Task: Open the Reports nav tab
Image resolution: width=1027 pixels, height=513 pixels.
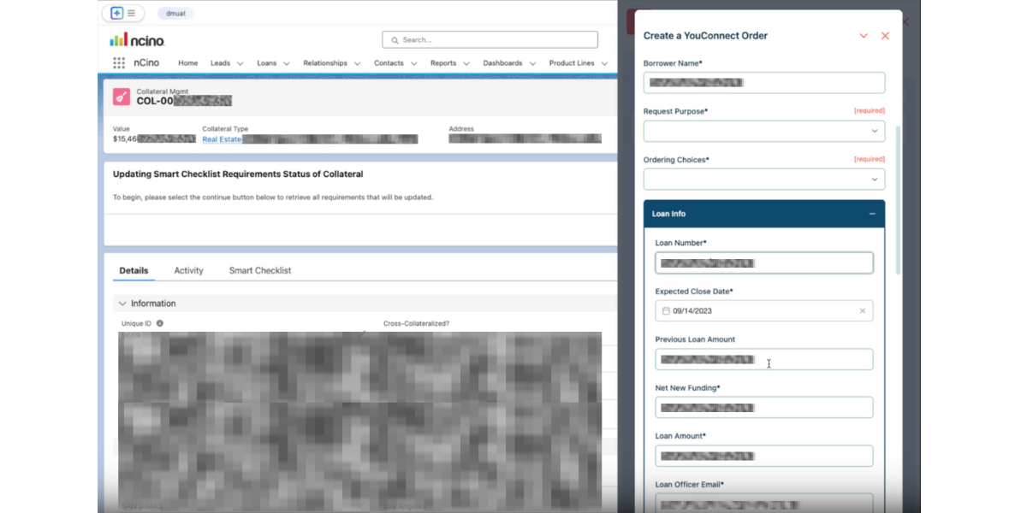Action: pos(443,63)
